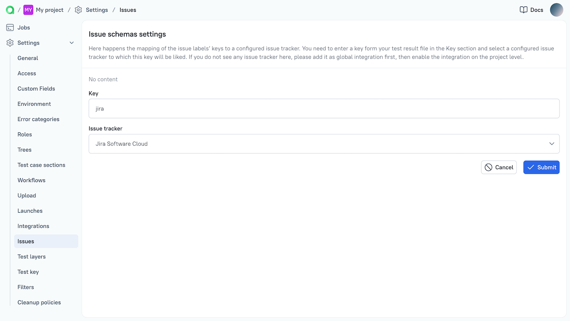Screen dimensions: 570x321
Task: Focus the Key input field
Action: coord(324,109)
